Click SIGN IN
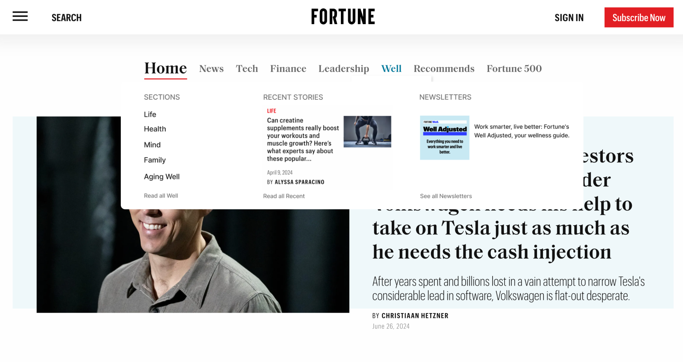 click(x=569, y=18)
